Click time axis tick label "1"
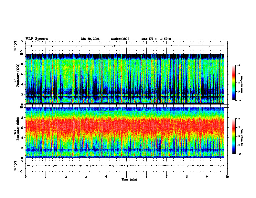Image resolution: width=256 pixels, height=198 pixels. coord(46,177)
